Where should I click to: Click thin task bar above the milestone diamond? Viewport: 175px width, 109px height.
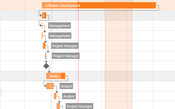[x=46, y=56]
